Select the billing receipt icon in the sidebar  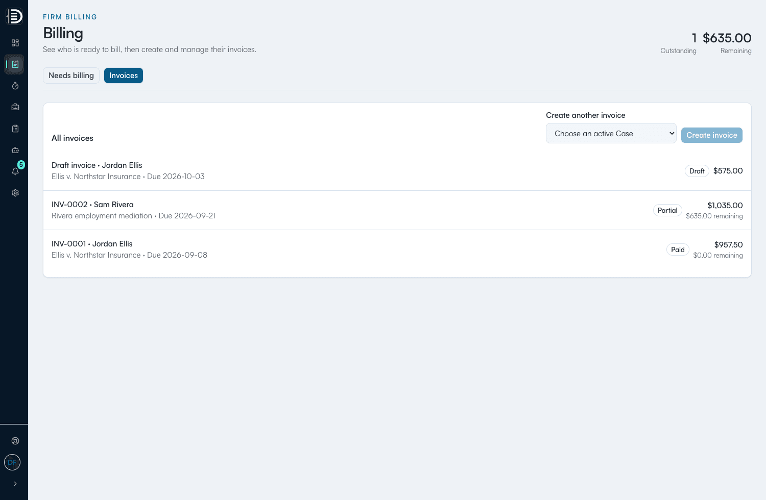coord(15,64)
